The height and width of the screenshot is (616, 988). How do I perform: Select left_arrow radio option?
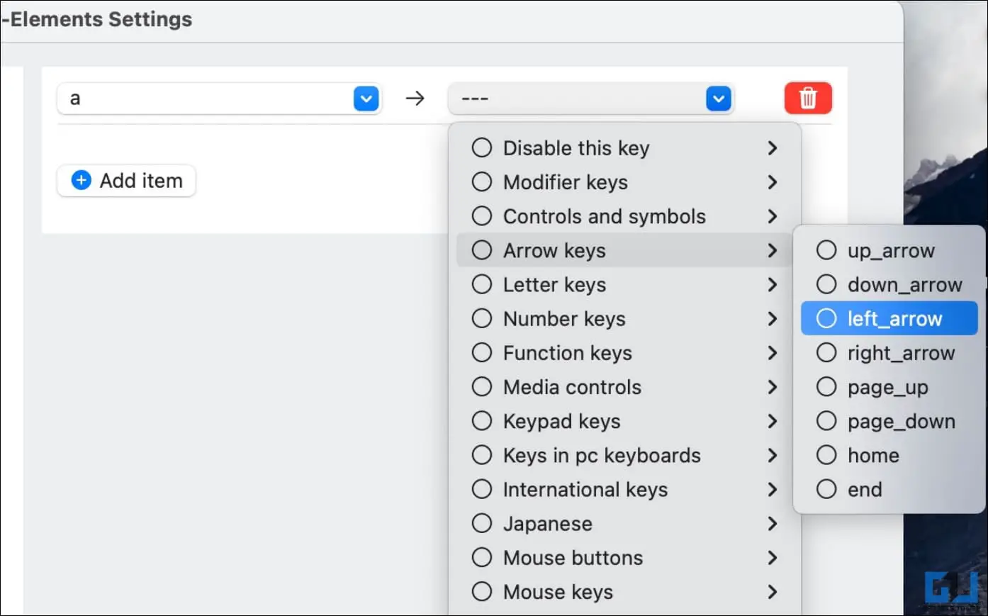tap(826, 319)
